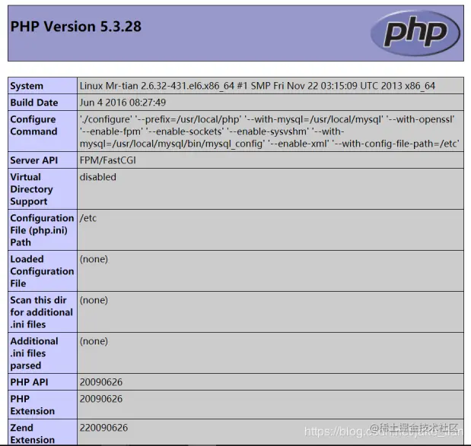Select the 'Zend Extension' label

pos(33,434)
